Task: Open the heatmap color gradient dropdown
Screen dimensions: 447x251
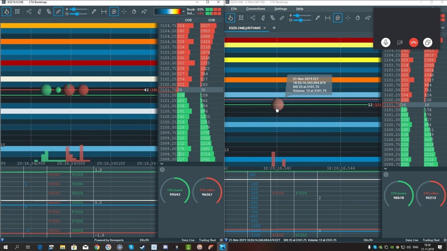Action: (183, 11)
